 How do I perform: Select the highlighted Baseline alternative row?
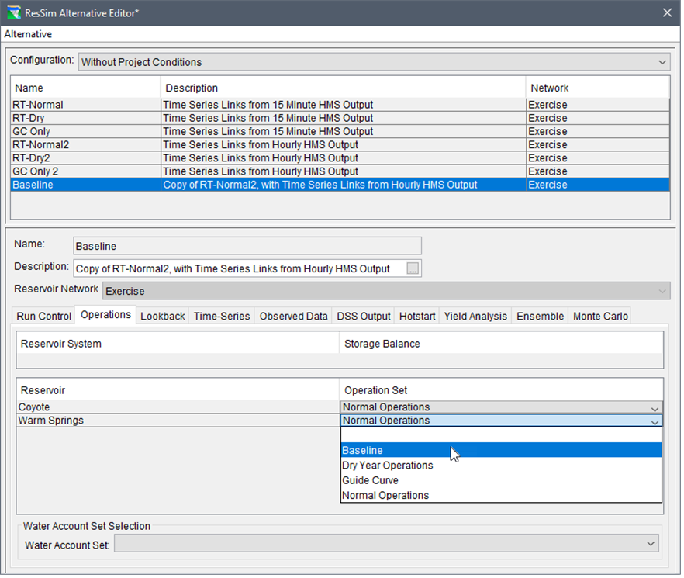coord(341,185)
